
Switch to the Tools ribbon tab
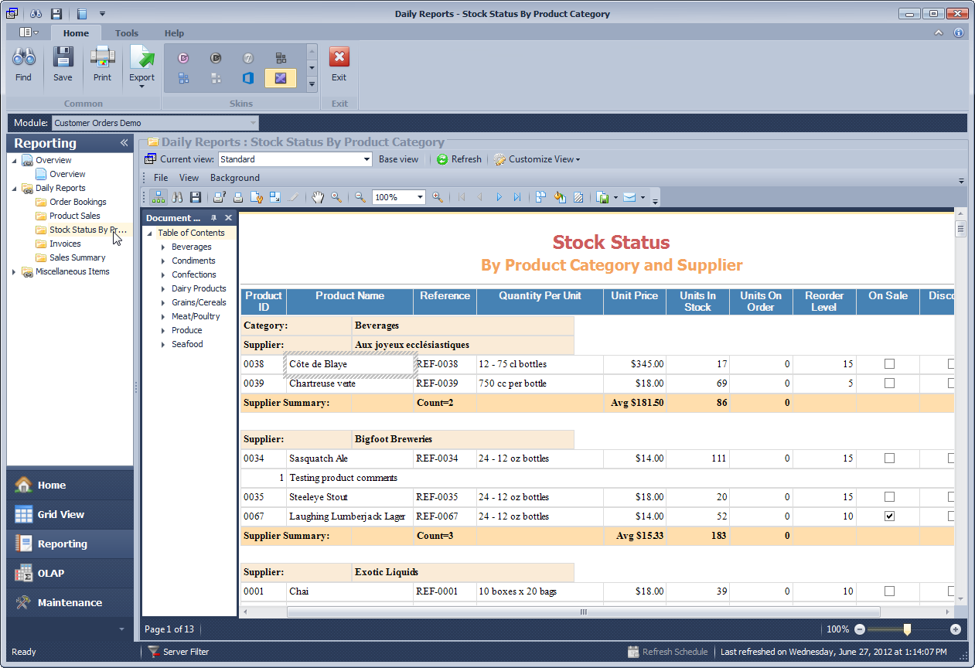(127, 33)
